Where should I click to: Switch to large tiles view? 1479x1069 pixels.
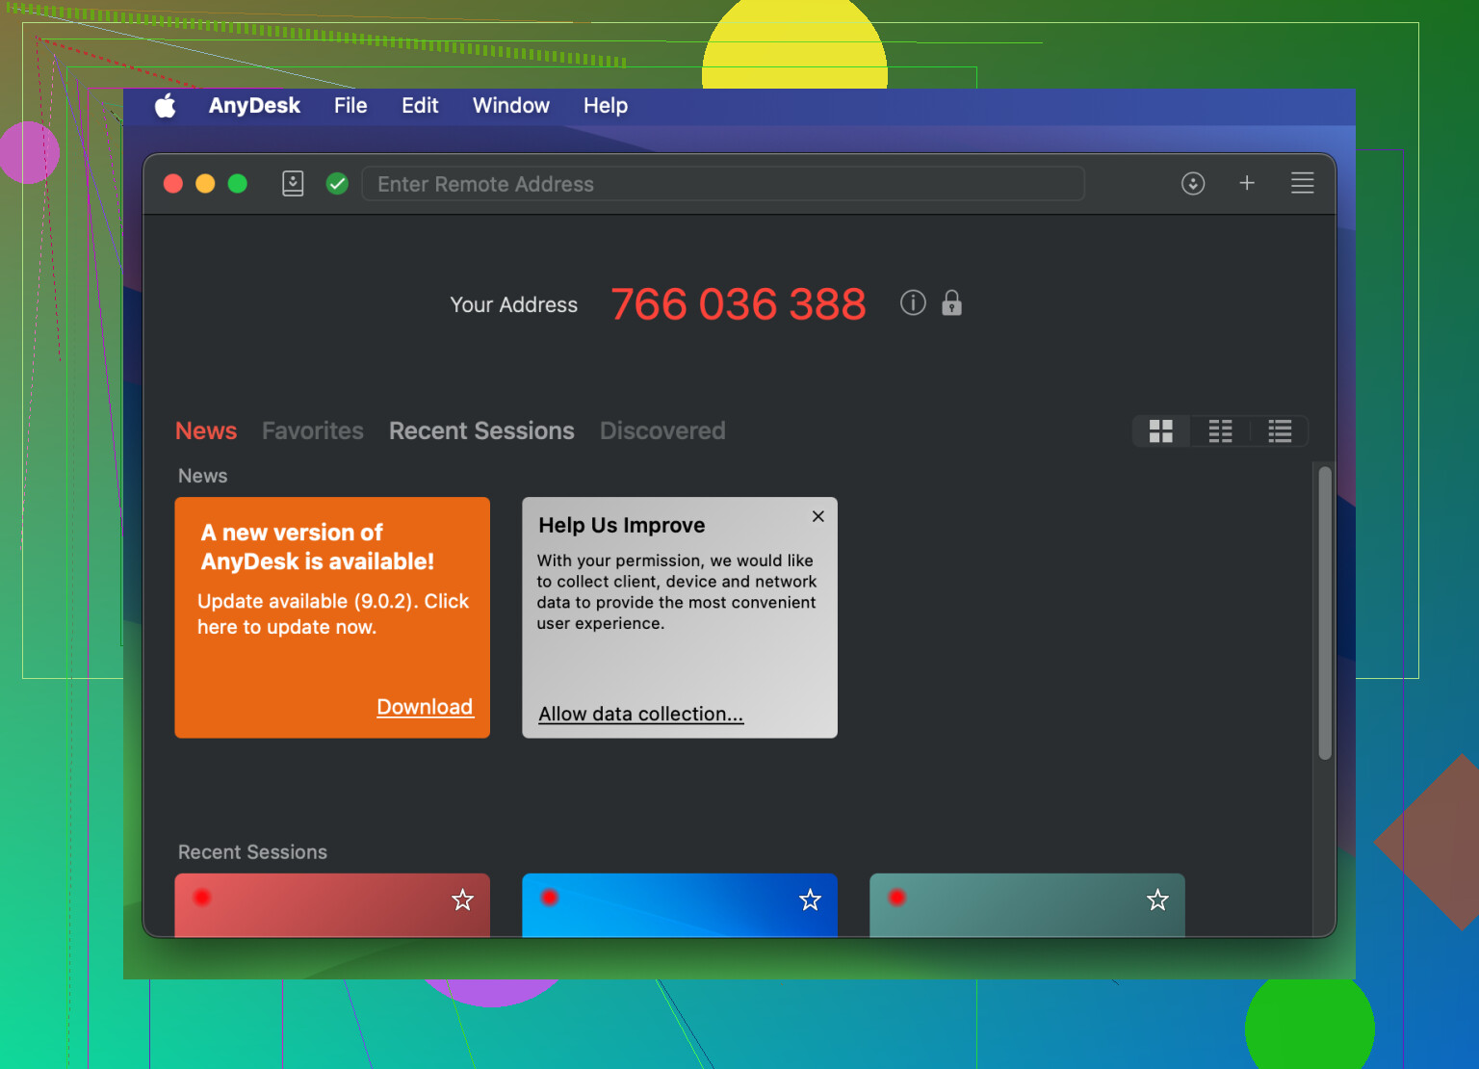[1161, 431]
